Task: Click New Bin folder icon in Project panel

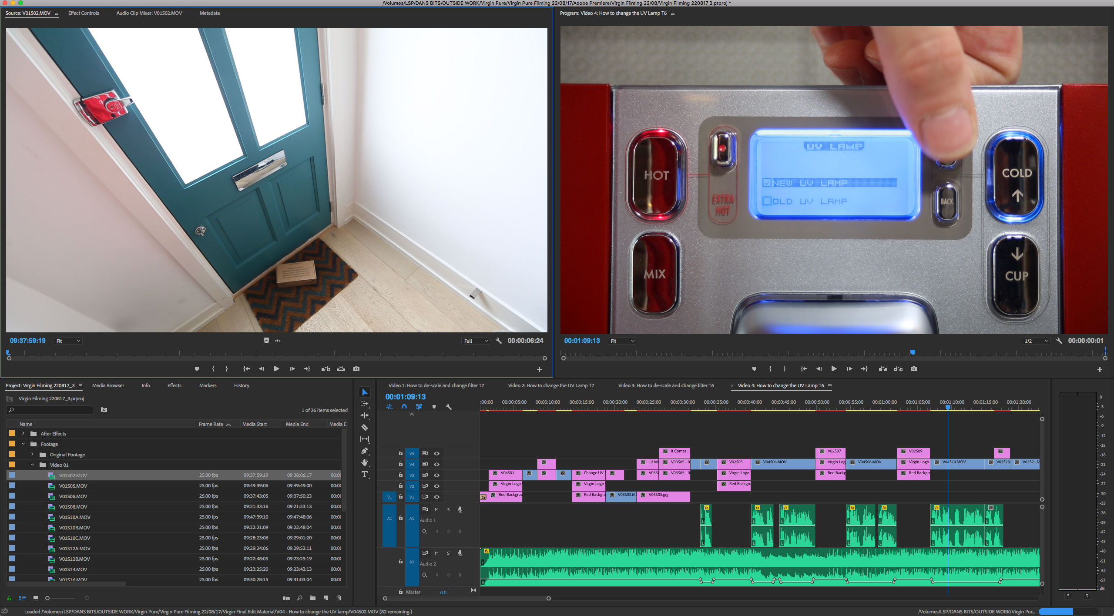Action: (x=312, y=598)
